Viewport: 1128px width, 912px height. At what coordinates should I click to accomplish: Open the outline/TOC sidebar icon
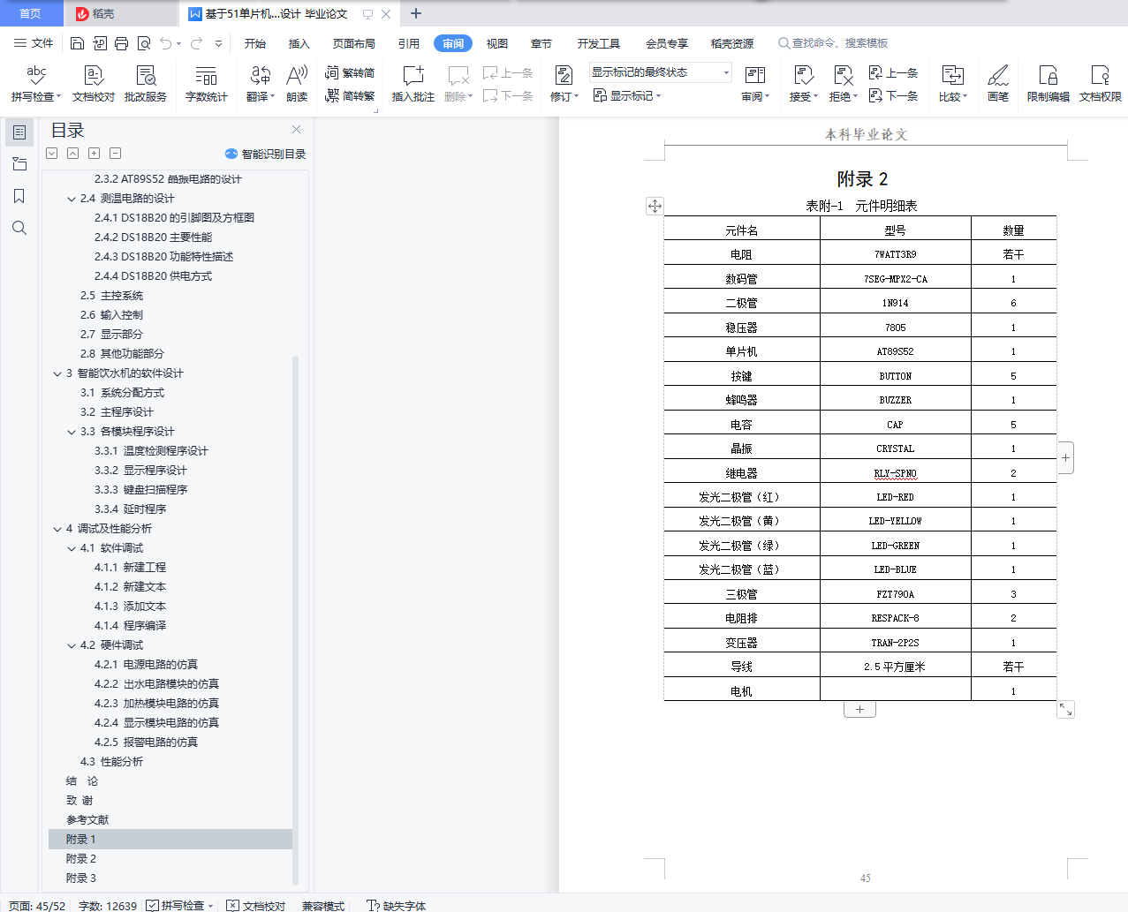[19, 132]
